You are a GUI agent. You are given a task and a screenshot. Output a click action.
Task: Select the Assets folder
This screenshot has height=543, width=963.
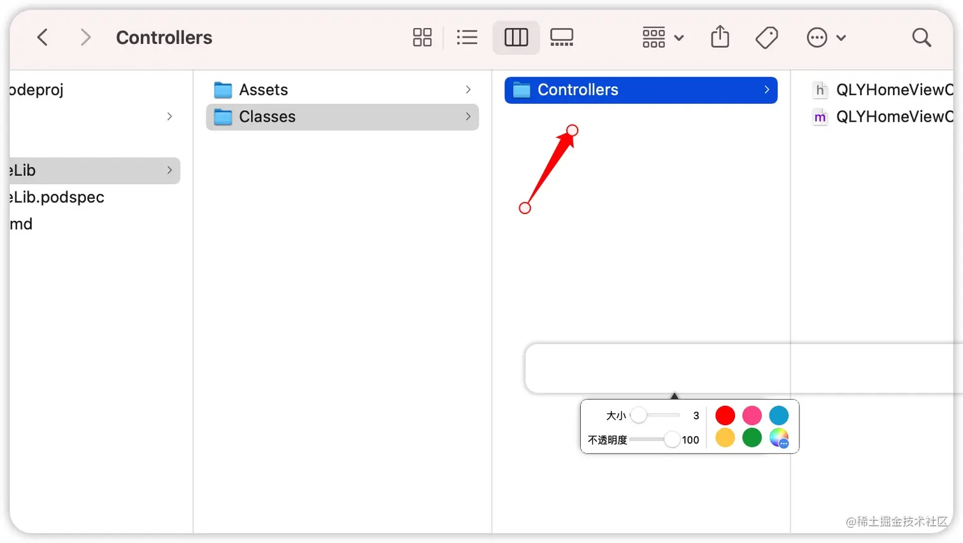(343, 90)
